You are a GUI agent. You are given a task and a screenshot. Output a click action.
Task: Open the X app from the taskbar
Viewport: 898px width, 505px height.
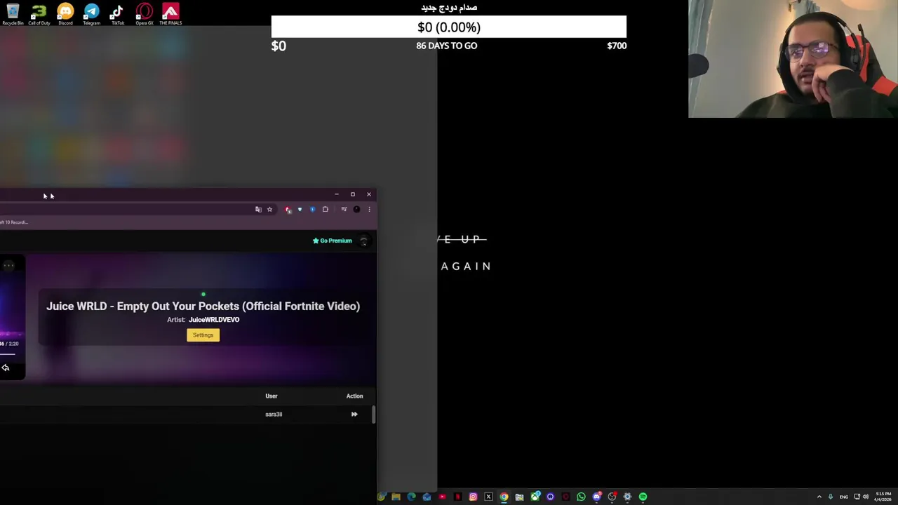tap(488, 497)
